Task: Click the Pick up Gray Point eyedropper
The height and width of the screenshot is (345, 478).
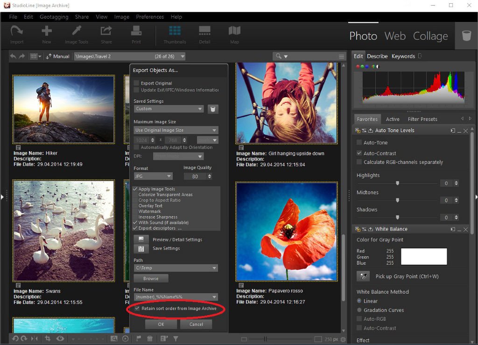Action: 363,276
